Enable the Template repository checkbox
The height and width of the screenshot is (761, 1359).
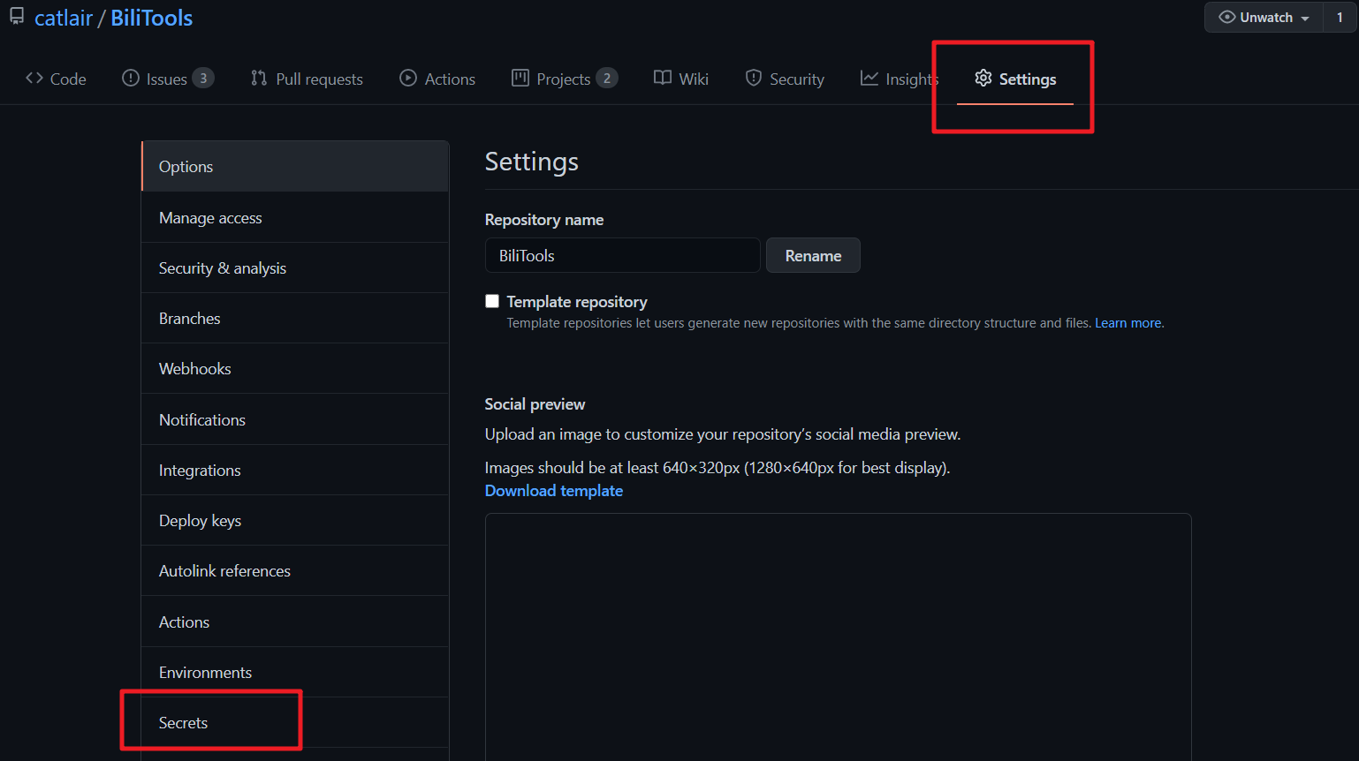[492, 301]
